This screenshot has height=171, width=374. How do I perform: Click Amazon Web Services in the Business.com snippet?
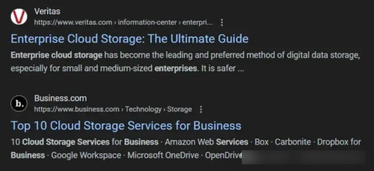(207, 142)
